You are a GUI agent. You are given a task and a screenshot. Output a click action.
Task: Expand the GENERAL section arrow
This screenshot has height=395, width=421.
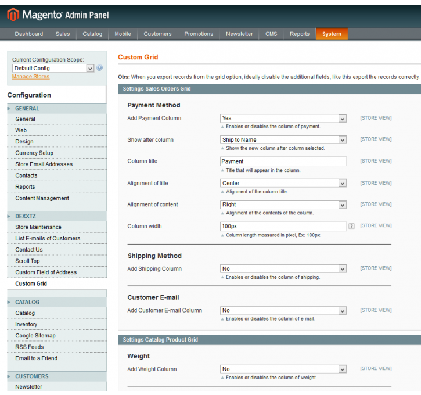[9, 109]
